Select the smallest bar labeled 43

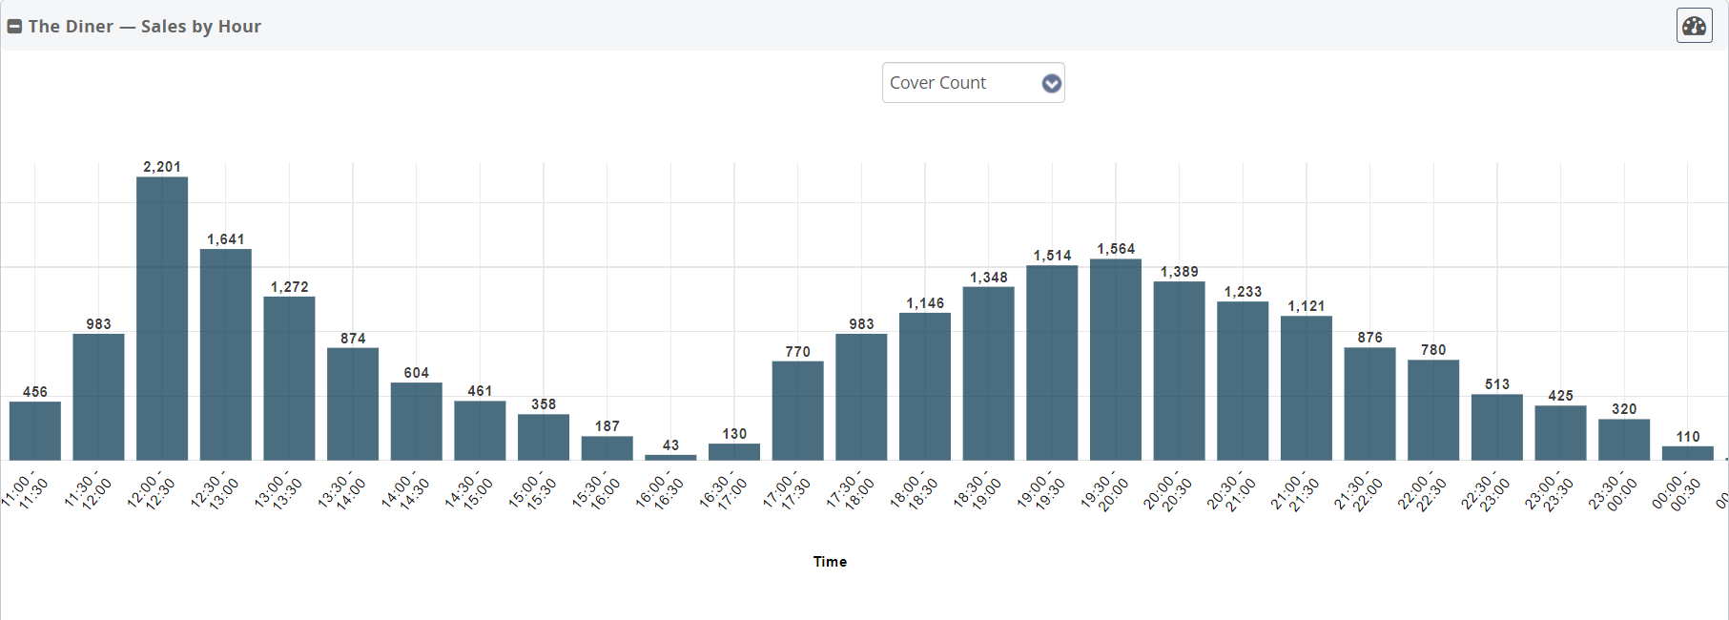click(x=670, y=457)
